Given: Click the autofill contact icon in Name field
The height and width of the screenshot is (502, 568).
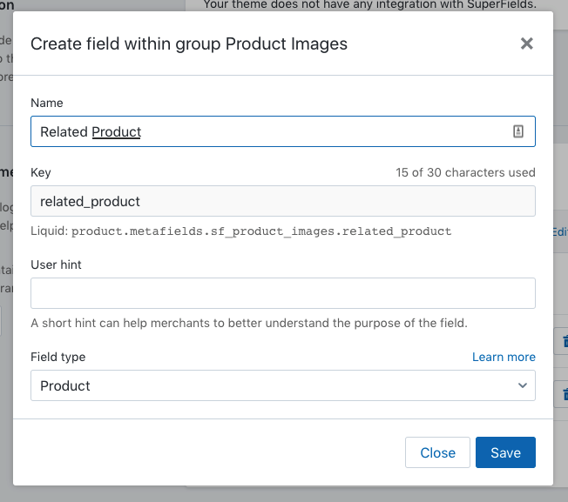Looking at the screenshot, I should [x=518, y=131].
